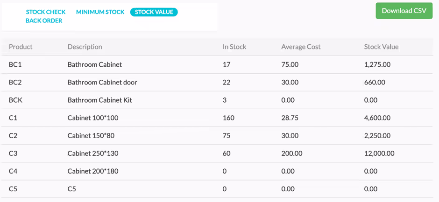Select product code C3

pyautogui.click(x=13, y=153)
